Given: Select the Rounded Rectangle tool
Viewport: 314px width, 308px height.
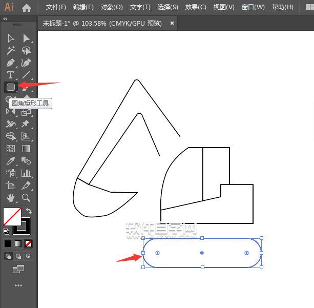Looking at the screenshot, I should (x=11, y=87).
